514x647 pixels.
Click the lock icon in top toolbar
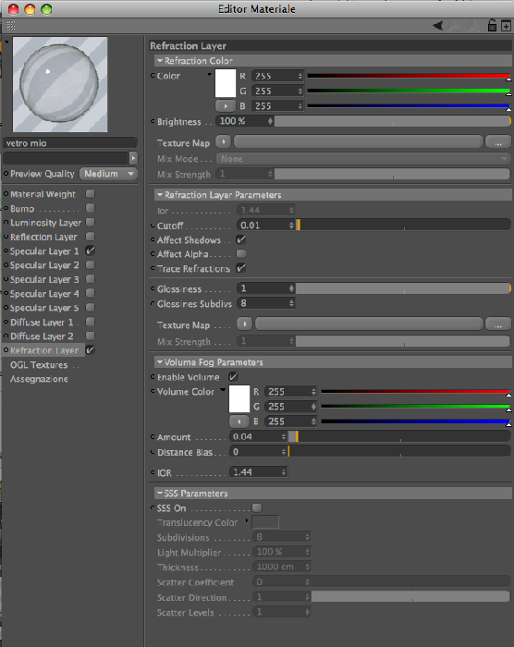(x=492, y=26)
